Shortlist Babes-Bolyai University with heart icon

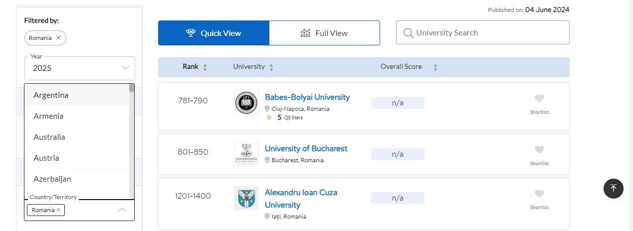(539, 99)
